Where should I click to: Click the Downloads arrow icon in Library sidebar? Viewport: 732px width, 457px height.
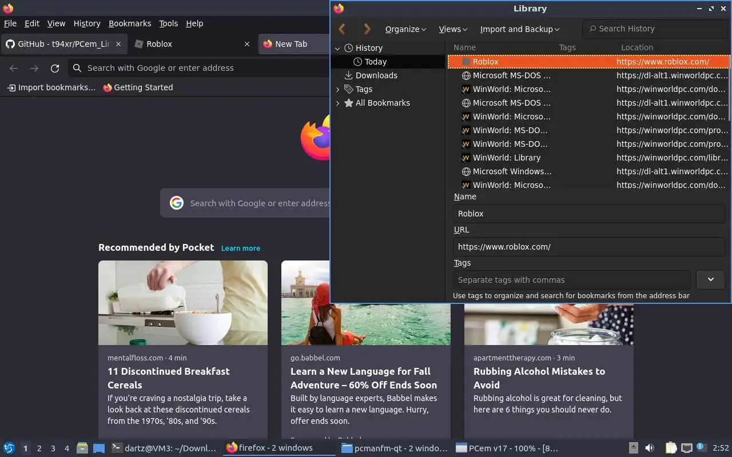point(349,75)
